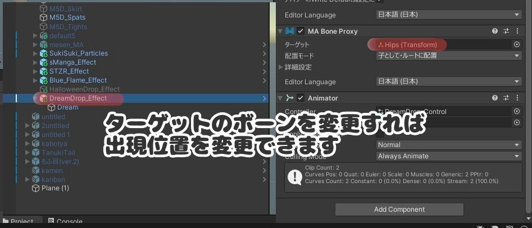The width and height of the screenshot is (532, 228).
Task: Click the cube icon of M5D_Spats
Action: (43, 17)
